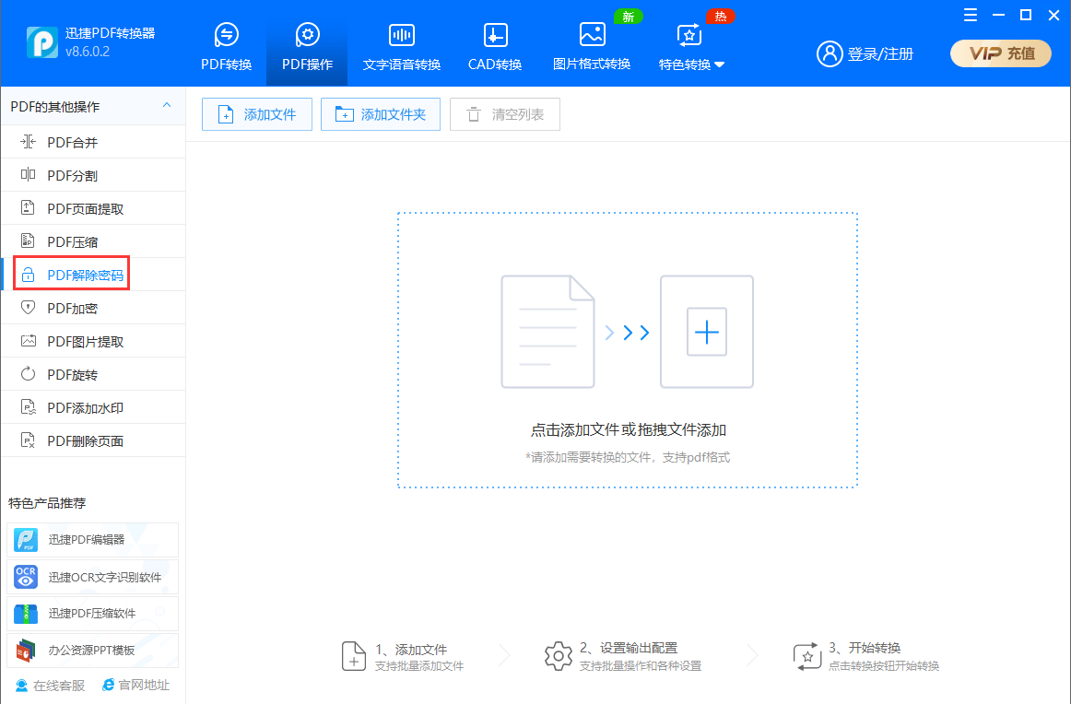The width and height of the screenshot is (1071, 704).
Task: Select PDF添加水印 sidebar option
Action: pyautogui.click(x=86, y=408)
